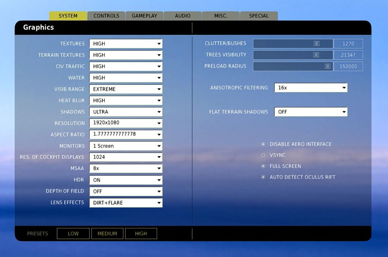Image resolution: width=388 pixels, height=257 pixels.
Task: Click the PRELOAD RADIUS value field showing 150000
Action: (x=348, y=66)
